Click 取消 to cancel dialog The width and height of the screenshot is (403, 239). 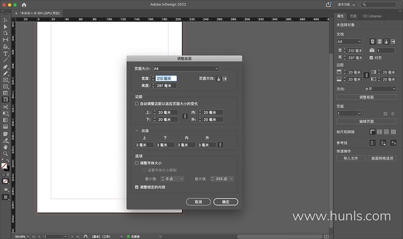point(199,202)
